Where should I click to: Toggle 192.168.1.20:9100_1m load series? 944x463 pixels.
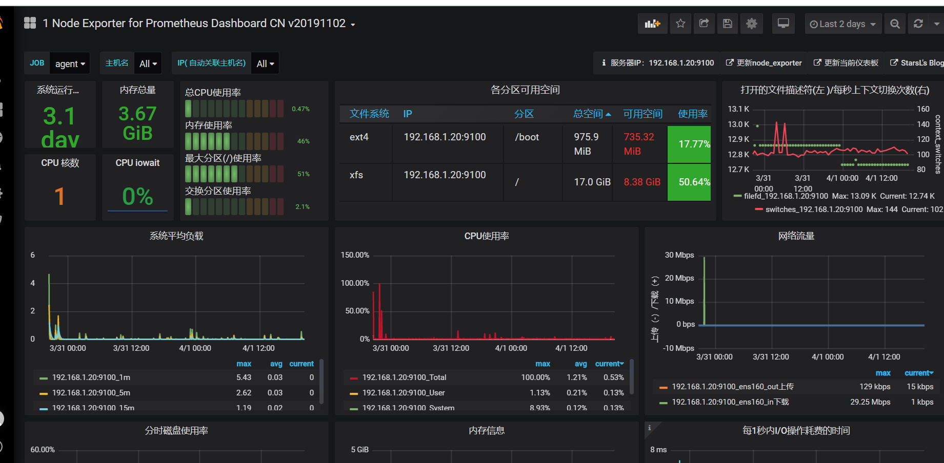tap(91, 377)
